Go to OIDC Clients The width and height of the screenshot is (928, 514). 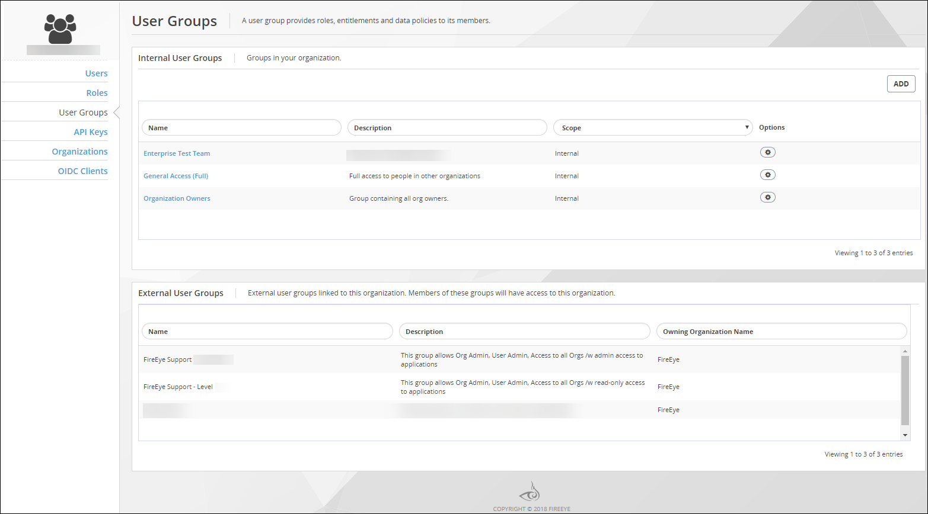point(82,171)
